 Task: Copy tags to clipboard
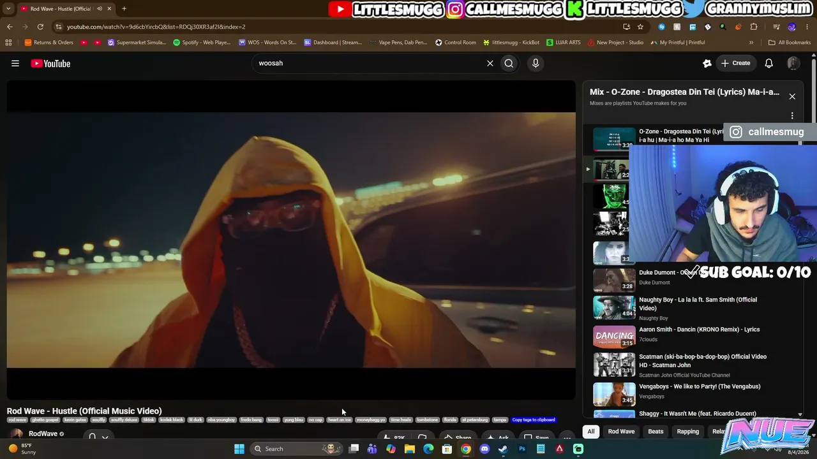coord(534,419)
